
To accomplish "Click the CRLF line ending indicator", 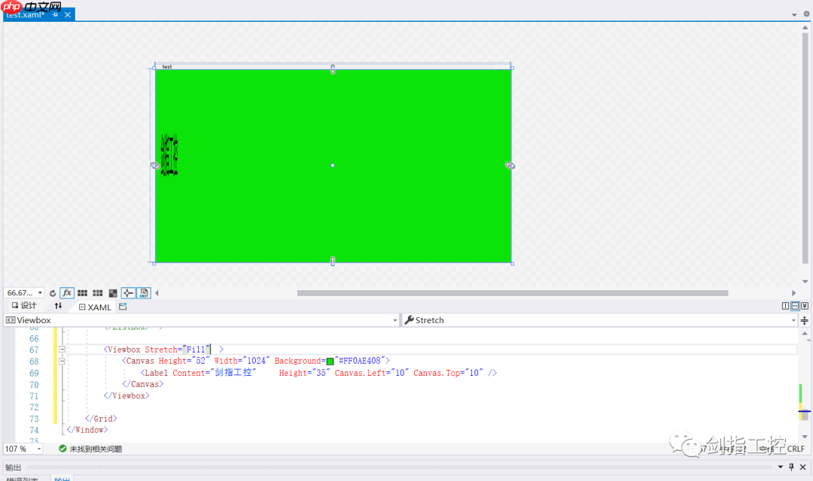I will click(796, 449).
